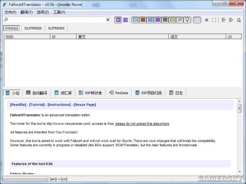Toggle the red filter button in toolbar
The image size is (246, 184).
[x=143, y=20]
